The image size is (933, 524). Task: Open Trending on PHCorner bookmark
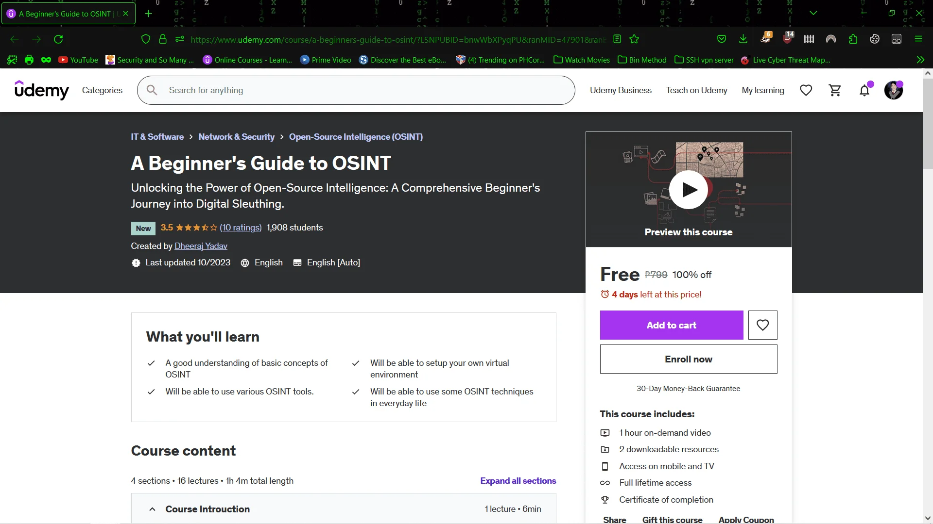pos(500,60)
